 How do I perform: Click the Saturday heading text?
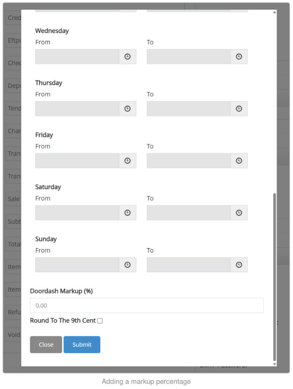pos(48,187)
